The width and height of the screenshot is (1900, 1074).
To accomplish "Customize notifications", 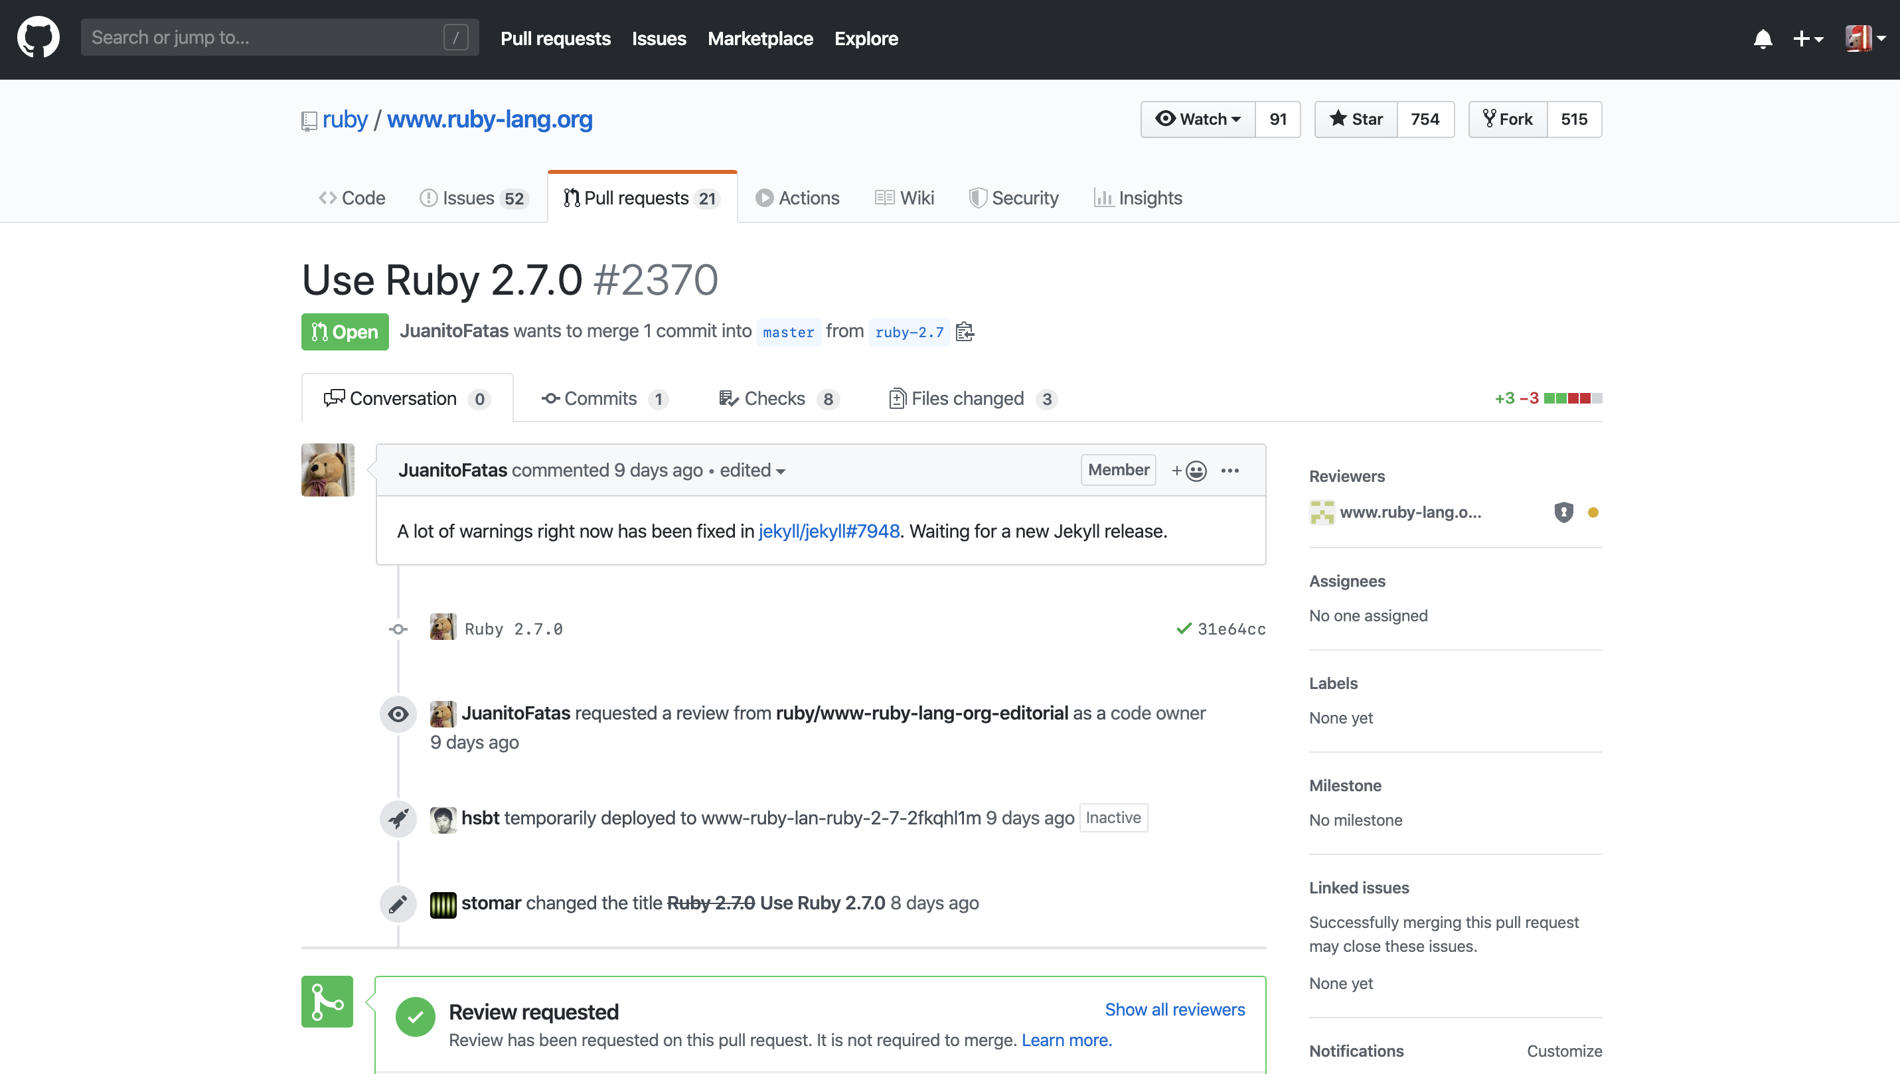I will point(1563,1051).
